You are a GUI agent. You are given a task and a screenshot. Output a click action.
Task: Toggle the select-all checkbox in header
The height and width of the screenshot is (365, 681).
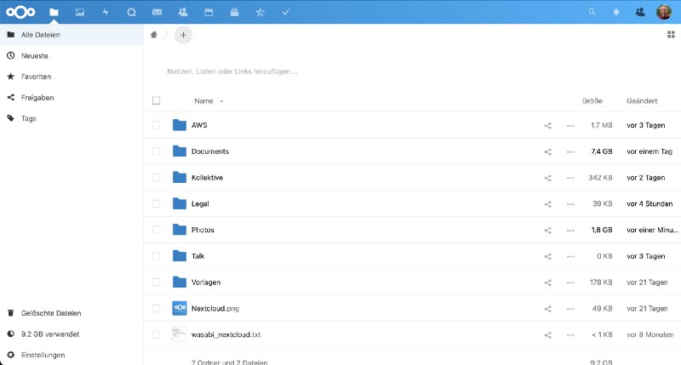[x=156, y=100]
